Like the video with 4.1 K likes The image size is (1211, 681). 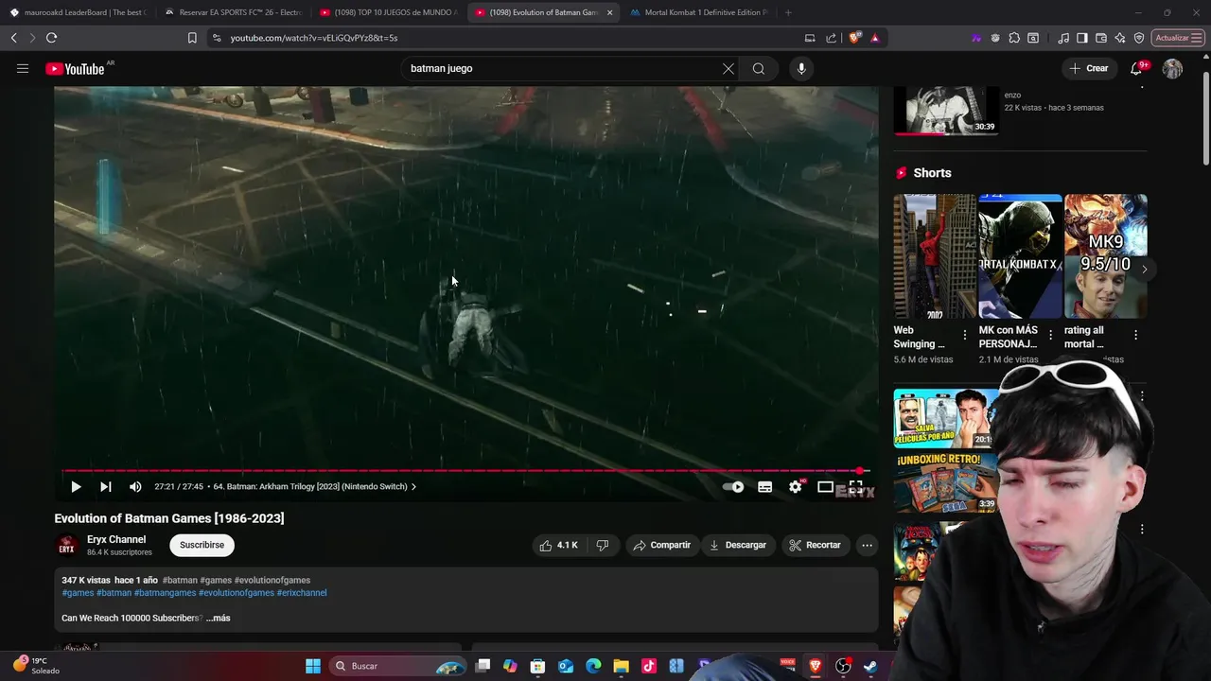pos(558,545)
